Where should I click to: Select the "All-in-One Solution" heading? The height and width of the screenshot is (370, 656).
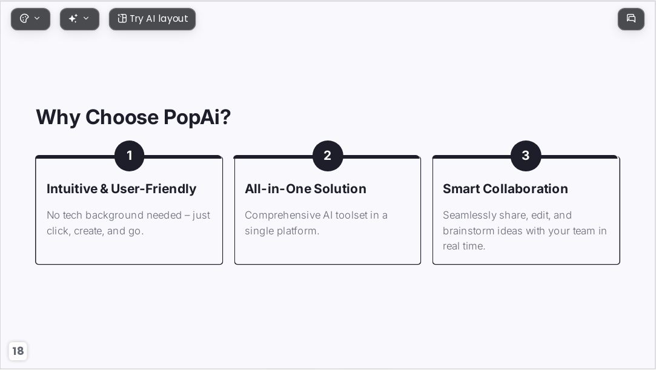[305, 189]
